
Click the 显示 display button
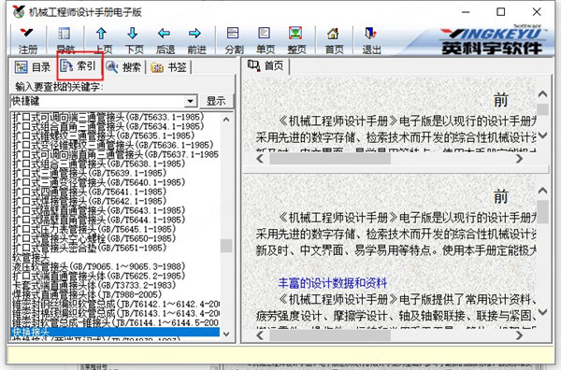tap(217, 101)
